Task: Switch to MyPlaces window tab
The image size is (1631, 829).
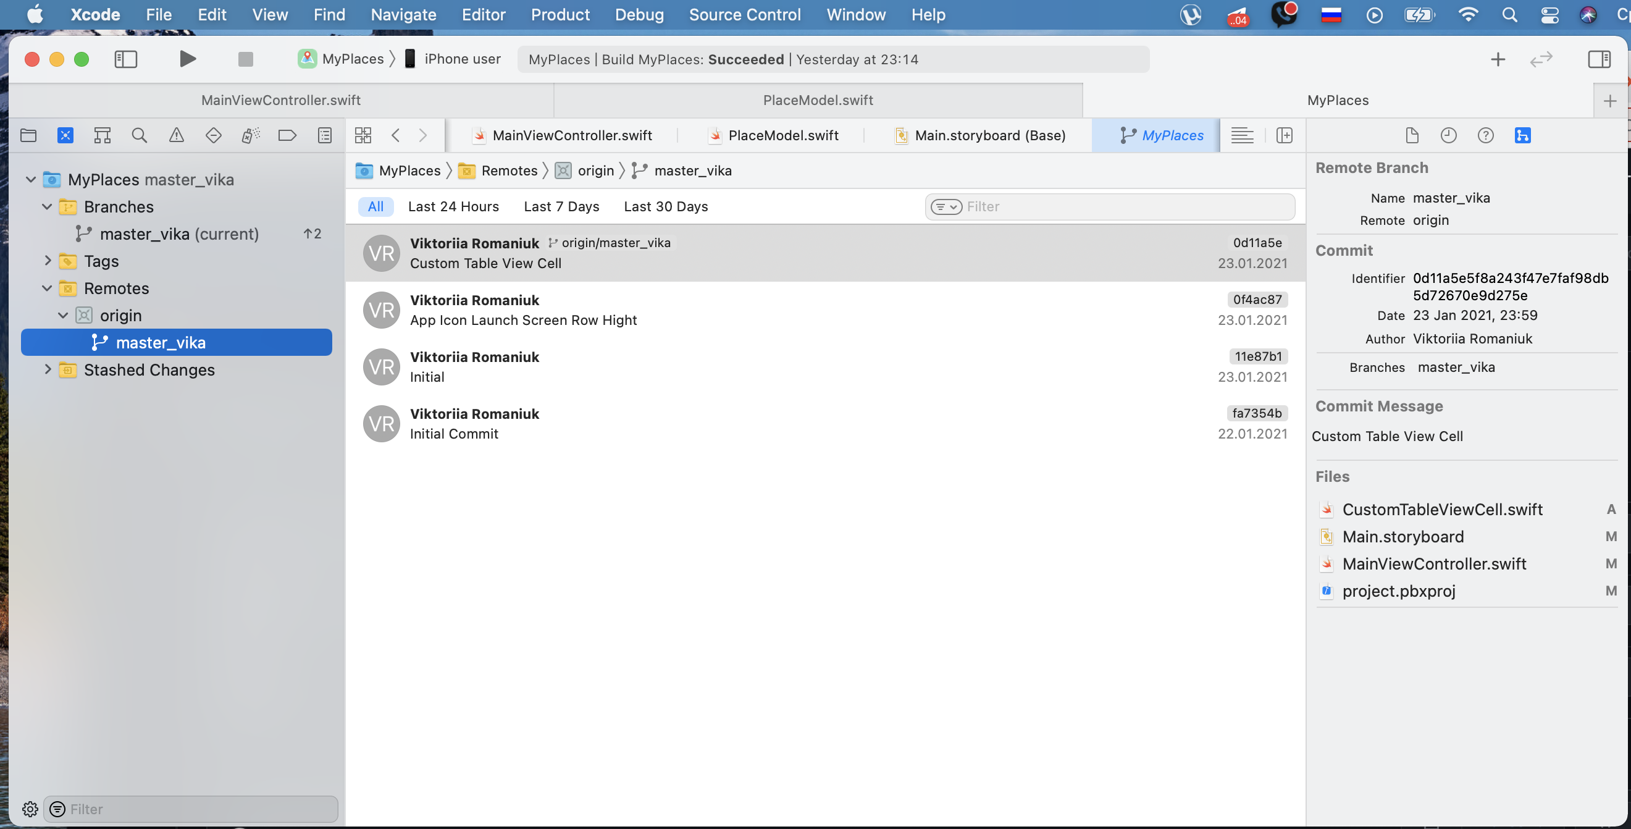Action: tap(1337, 100)
